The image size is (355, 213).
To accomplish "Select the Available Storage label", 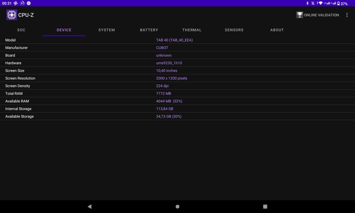I will pos(20,117).
